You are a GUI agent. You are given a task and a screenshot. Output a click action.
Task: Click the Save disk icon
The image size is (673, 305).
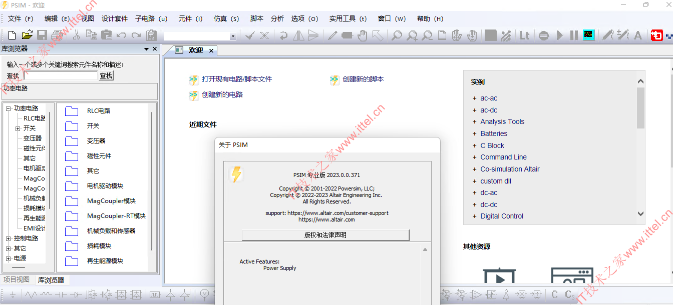[42, 35]
